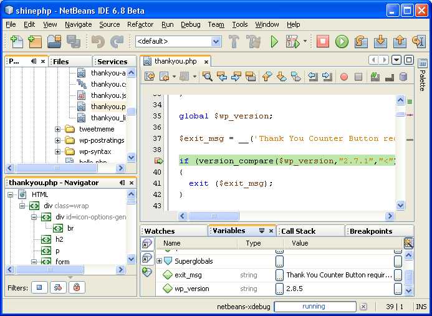Expand the wp-syntax folder
Viewport: 432px width, 316px height.
click(x=57, y=152)
